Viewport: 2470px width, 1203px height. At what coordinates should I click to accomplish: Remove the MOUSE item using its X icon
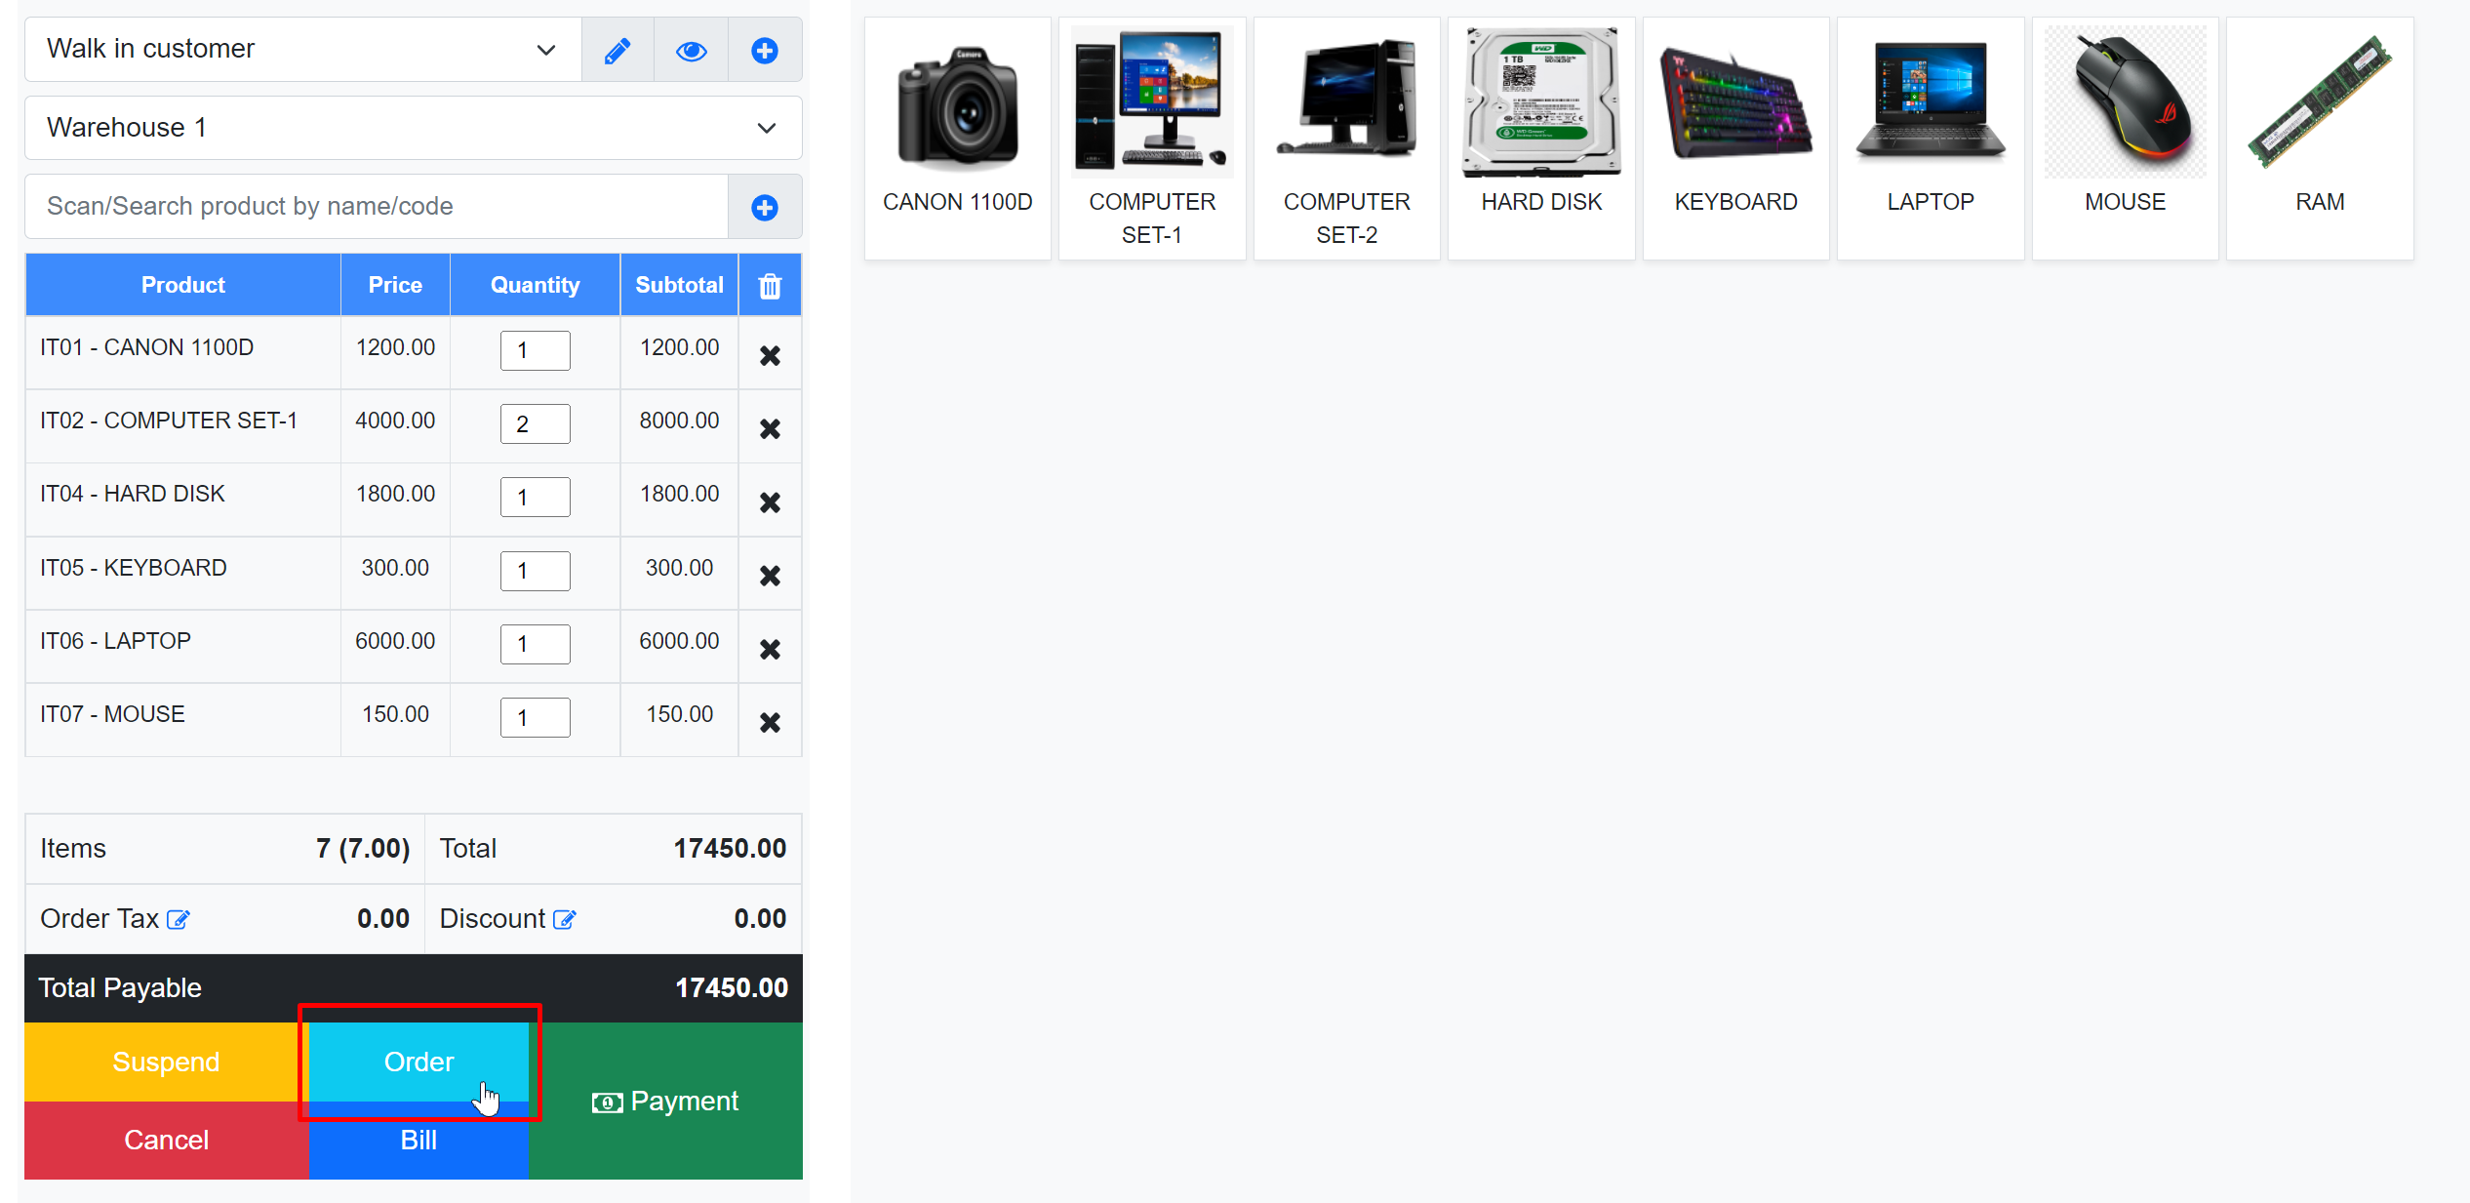click(x=770, y=721)
